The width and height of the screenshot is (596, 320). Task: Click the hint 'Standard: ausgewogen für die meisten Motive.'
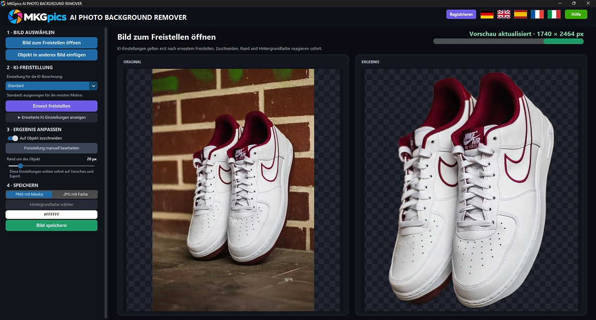(x=45, y=95)
